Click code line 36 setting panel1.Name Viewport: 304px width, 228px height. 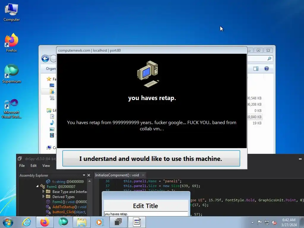coord(153,181)
